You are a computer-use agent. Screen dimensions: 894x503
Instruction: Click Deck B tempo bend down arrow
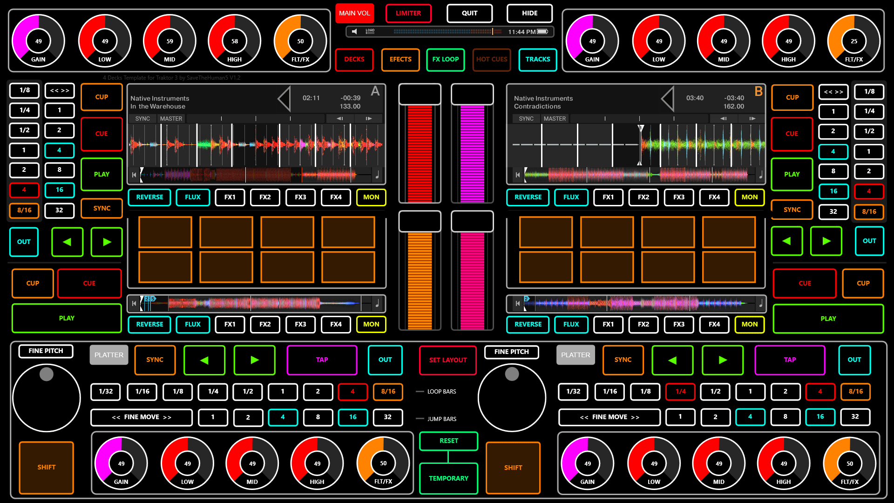724,119
